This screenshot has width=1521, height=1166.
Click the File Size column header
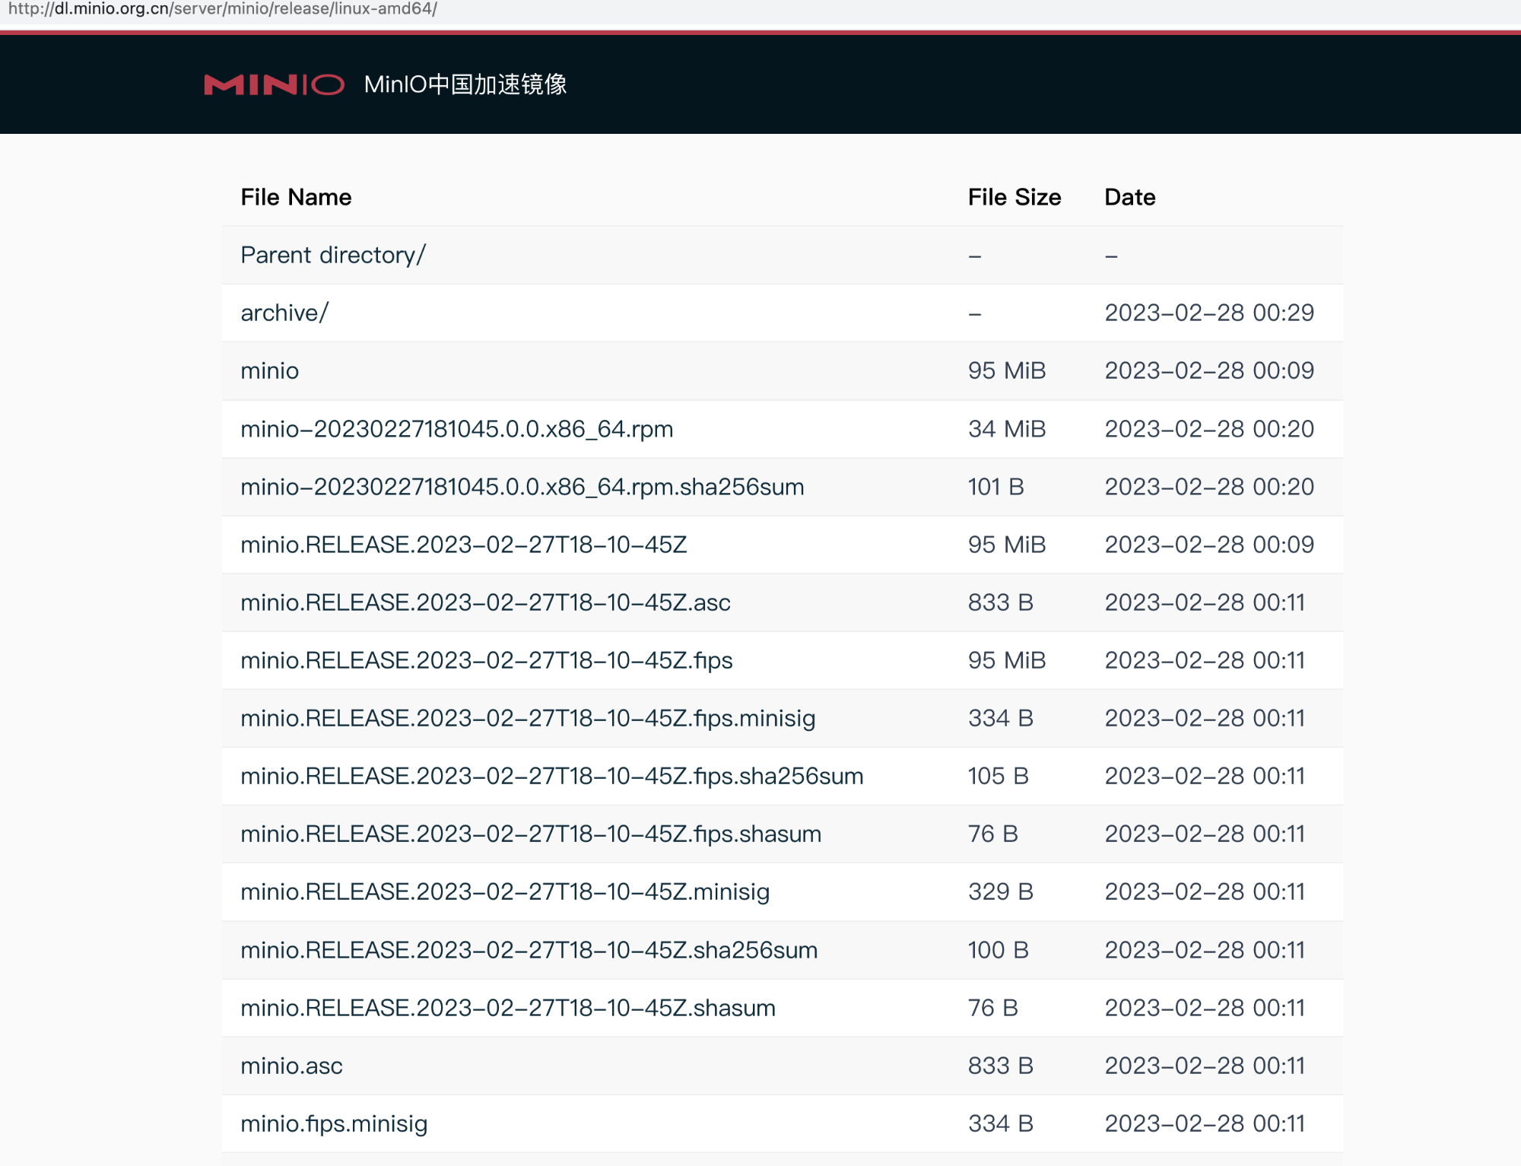[1014, 197]
